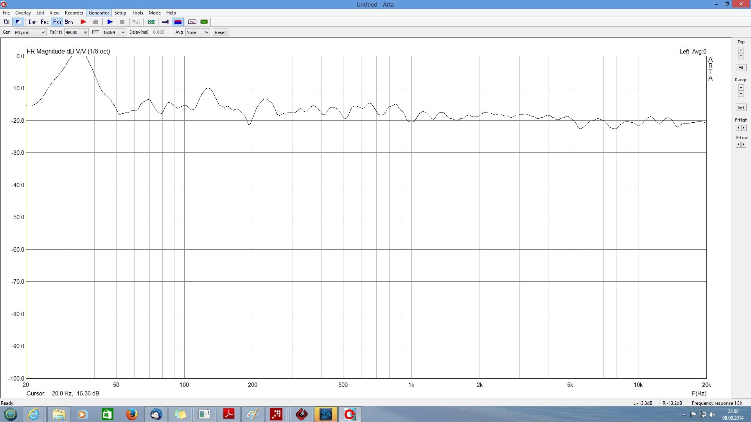Click the FrHigh left arrow

point(738,128)
